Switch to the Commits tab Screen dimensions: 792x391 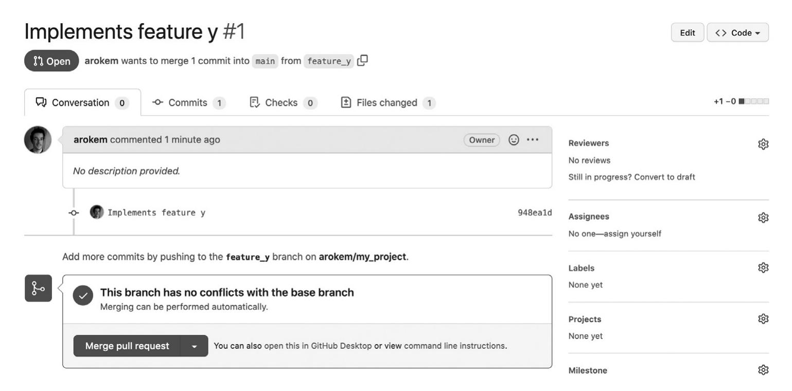188,103
